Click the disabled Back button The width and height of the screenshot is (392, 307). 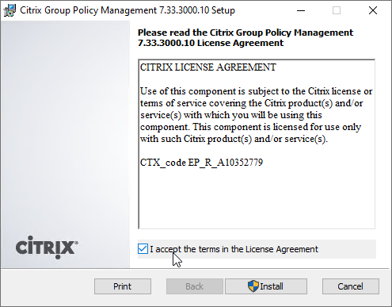coord(195,286)
